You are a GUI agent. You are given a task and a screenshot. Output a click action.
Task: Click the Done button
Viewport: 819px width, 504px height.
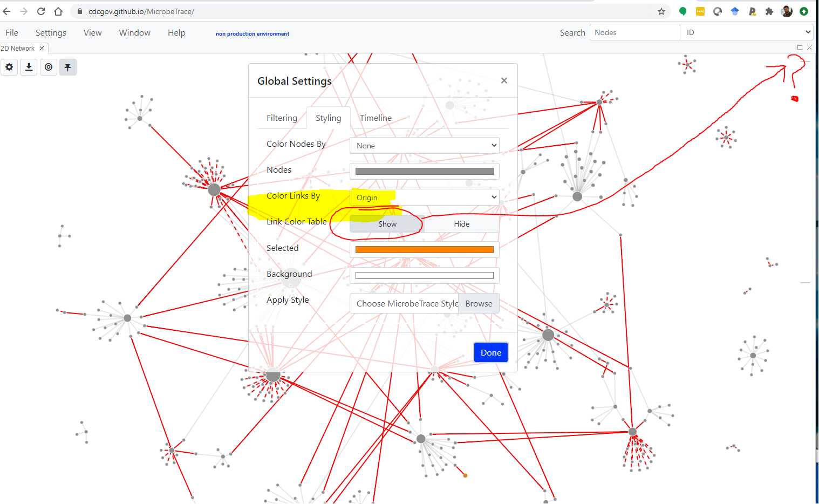click(x=490, y=352)
